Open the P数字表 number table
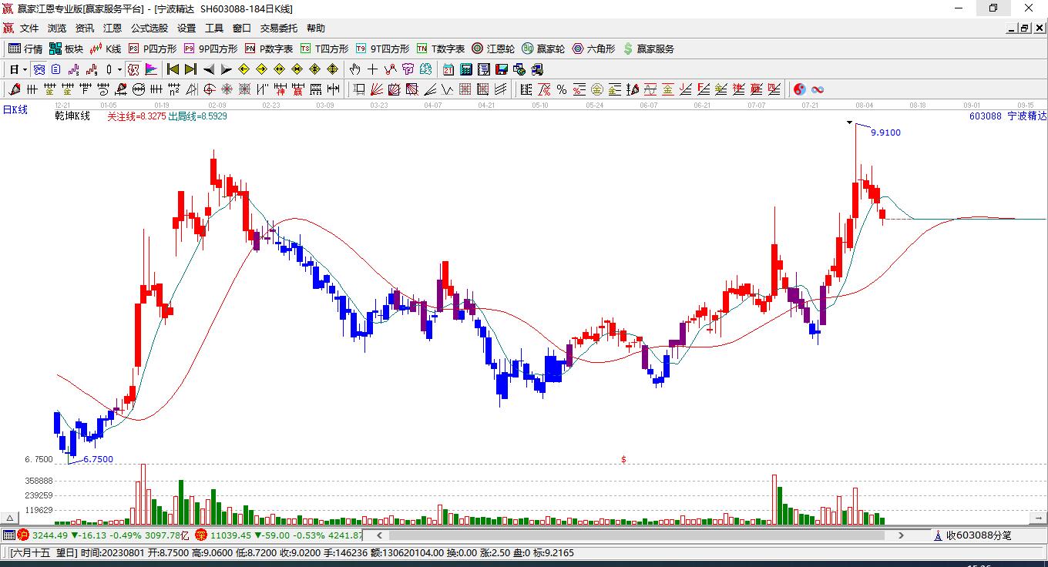 [x=269, y=49]
